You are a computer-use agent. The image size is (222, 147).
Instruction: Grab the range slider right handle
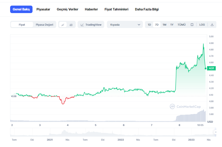coord(215,132)
